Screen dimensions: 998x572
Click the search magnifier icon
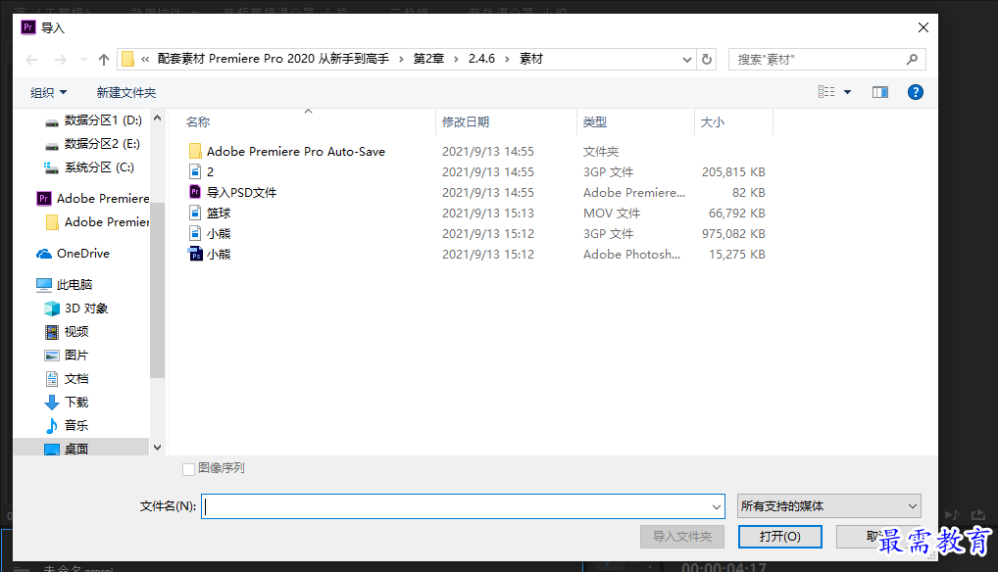[912, 59]
